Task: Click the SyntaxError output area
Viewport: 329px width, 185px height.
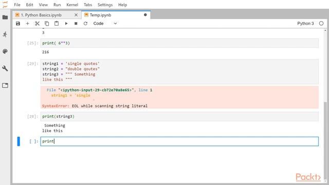Action: click(x=179, y=97)
